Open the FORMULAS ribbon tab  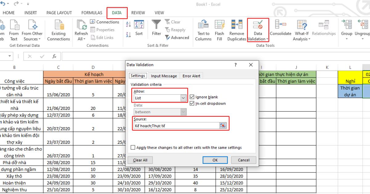pos(92,13)
